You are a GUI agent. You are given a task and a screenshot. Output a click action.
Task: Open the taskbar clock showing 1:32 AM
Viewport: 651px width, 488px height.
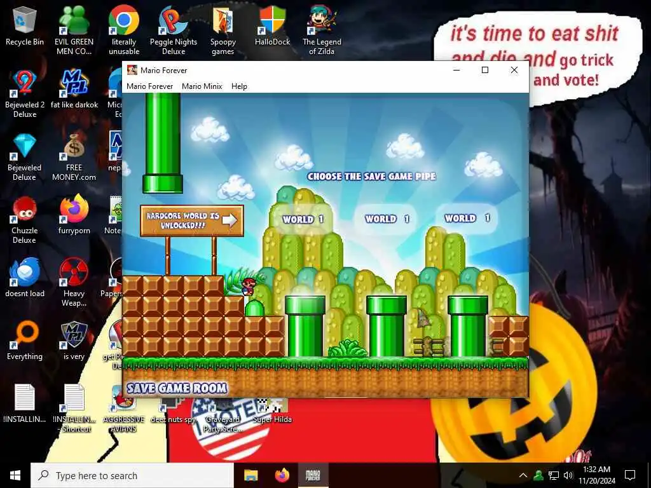click(x=597, y=475)
